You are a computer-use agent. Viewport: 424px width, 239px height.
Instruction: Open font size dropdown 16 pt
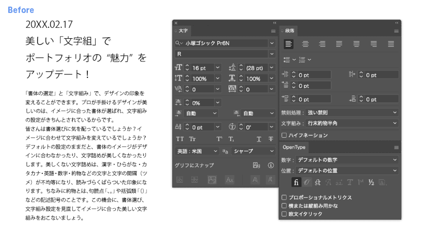pyautogui.click(x=218, y=68)
